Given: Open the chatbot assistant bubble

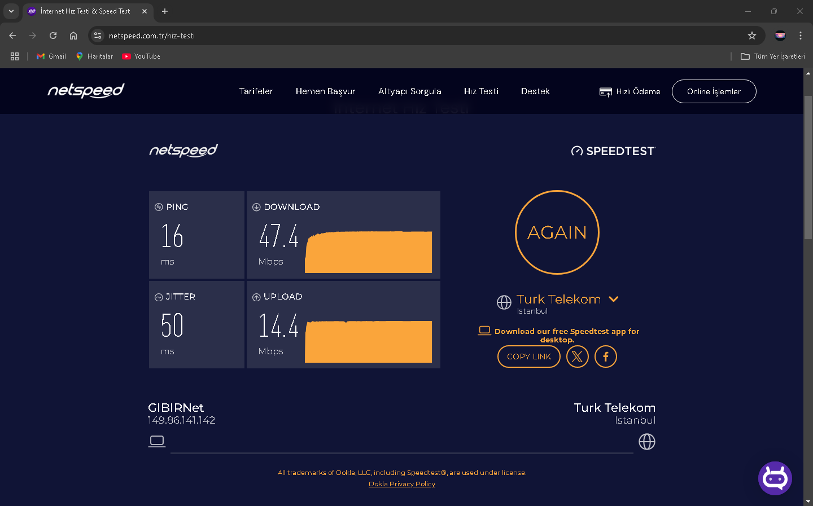Looking at the screenshot, I should tap(775, 478).
